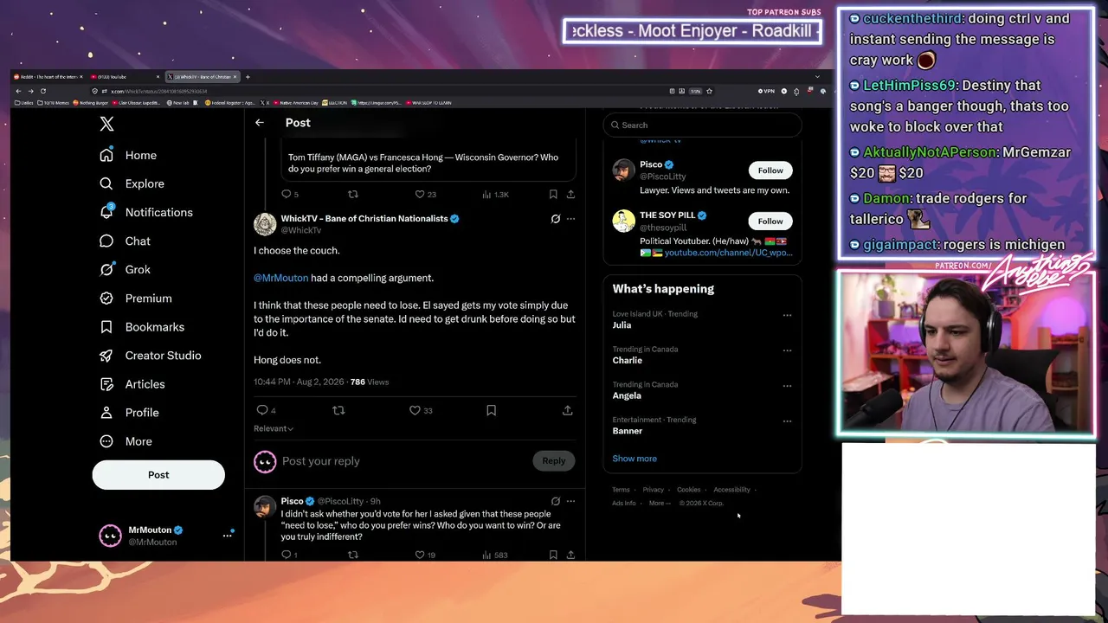Open the @MrMouton mention link
Screen dimensions: 1108x623
[x=280, y=278]
